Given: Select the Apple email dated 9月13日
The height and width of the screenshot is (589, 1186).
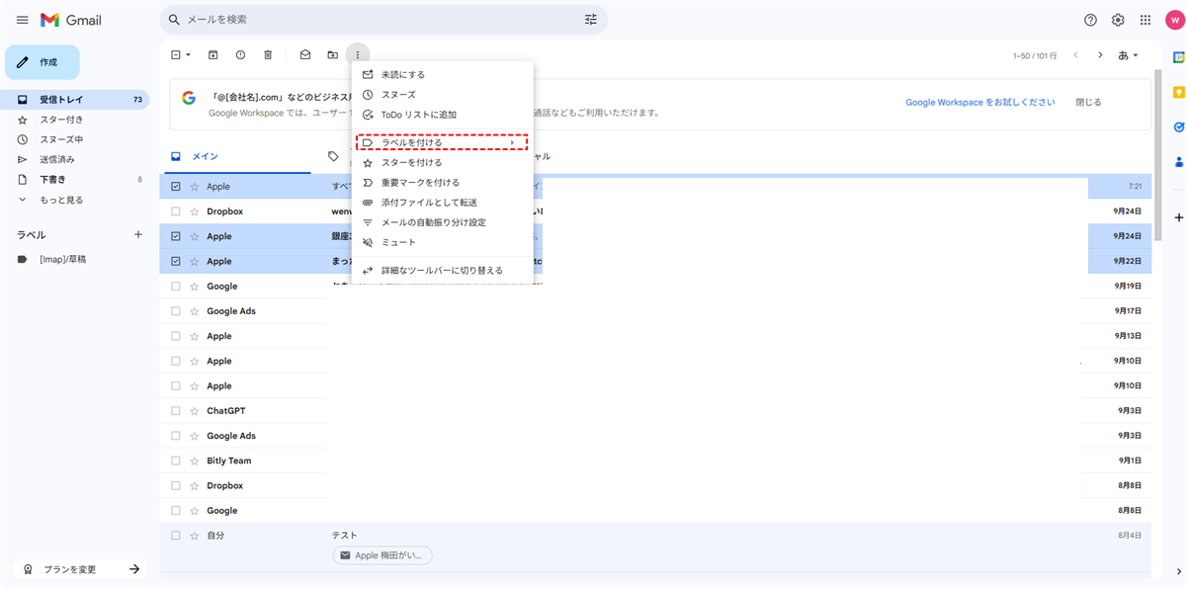Looking at the screenshot, I should 176,336.
